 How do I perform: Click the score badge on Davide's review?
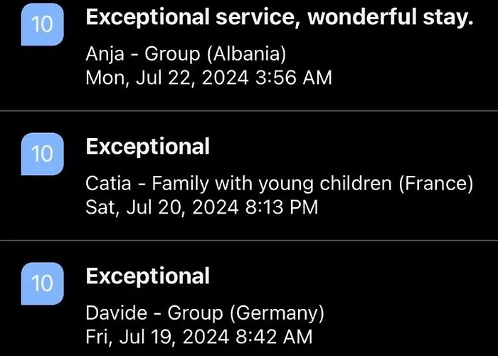[x=42, y=284]
